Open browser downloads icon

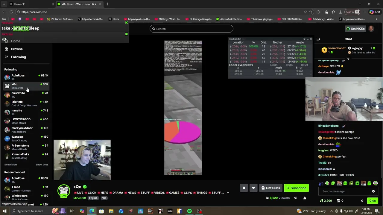(341, 12)
